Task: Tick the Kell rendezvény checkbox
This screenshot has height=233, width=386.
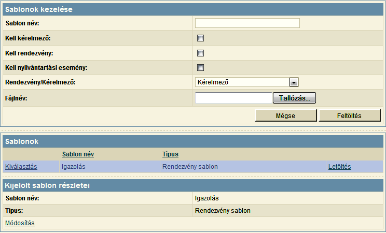Action: [200, 53]
